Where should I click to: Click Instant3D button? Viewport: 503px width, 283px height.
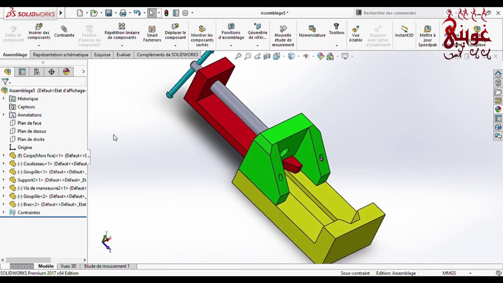point(404,31)
